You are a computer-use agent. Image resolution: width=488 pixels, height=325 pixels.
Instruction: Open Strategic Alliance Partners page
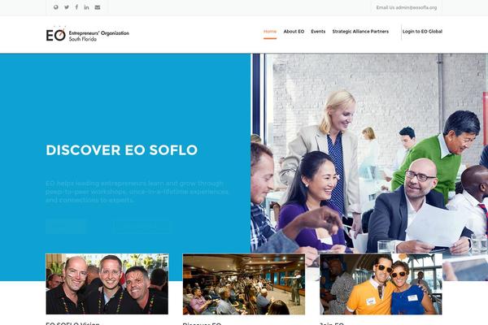click(x=360, y=32)
